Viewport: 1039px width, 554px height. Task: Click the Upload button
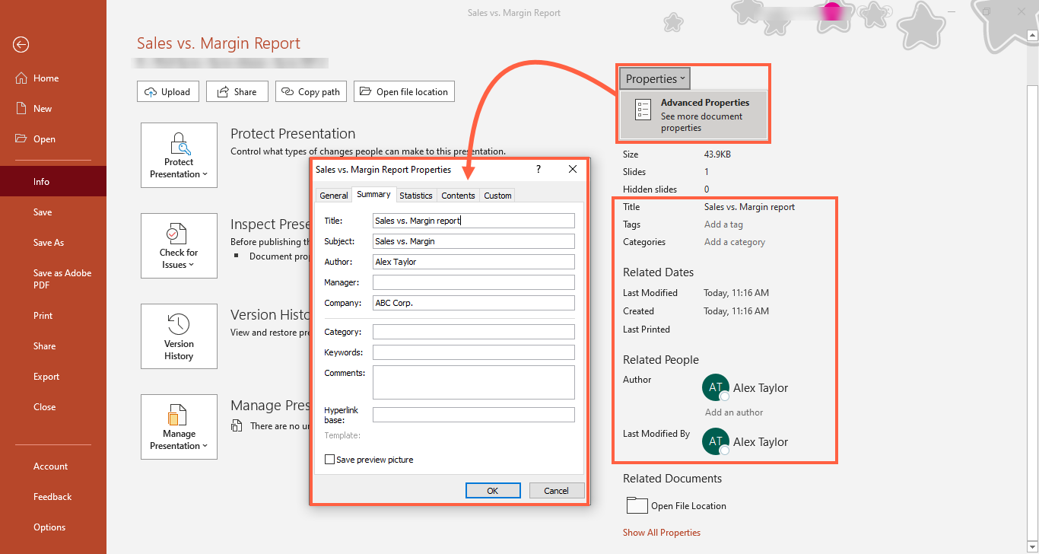168,91
